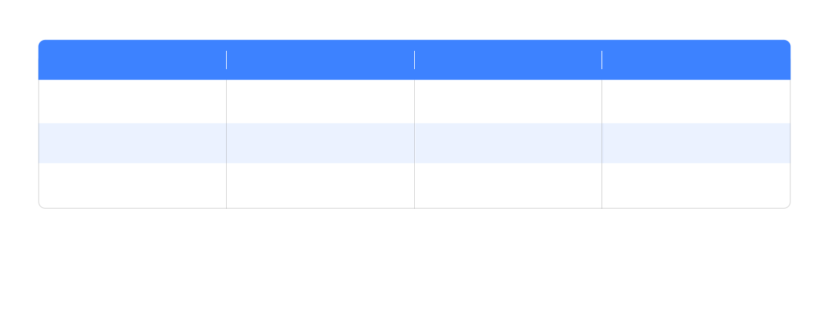Click the second column's blue header cell

point(320,60)
